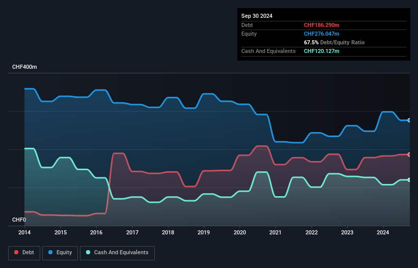Click the CHF120.127m cash value
Image resolution: width=418 pixels, height=268 pixels.
321,51
